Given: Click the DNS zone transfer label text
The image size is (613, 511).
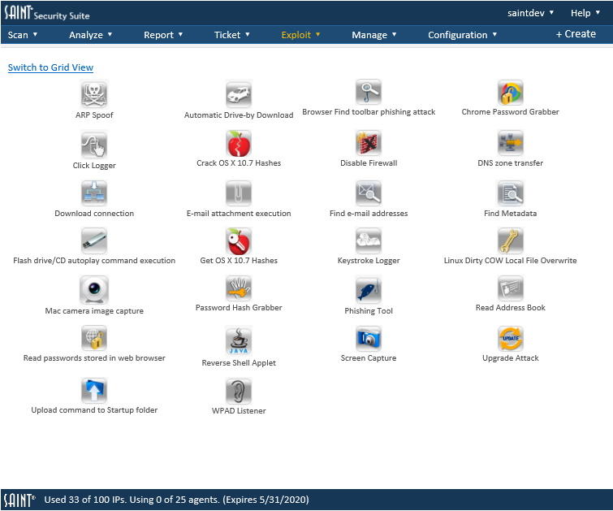Looking at the screenshot, I should pyautogui.click(x=510, y=163).
